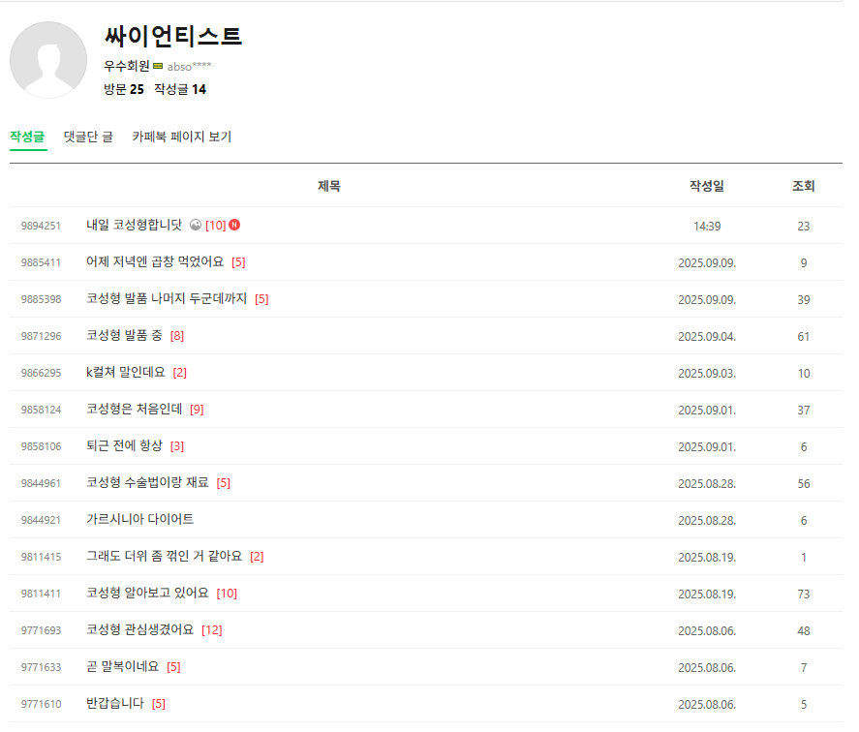Open post 코성형 발품 나머지 두군데까지
This screenshot has height=732, width=859.
167,298
